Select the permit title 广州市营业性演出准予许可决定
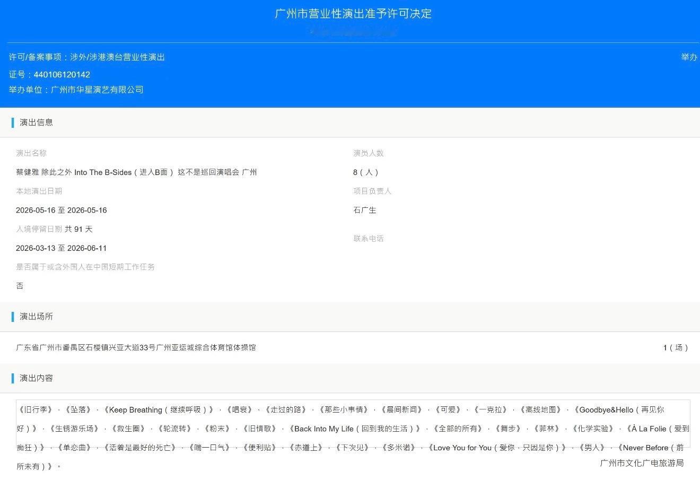This screenshot has height=489, width=700. (x=350, y=13)
